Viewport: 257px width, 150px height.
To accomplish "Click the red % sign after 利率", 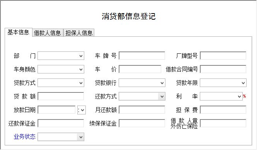I will pos(244,96).
